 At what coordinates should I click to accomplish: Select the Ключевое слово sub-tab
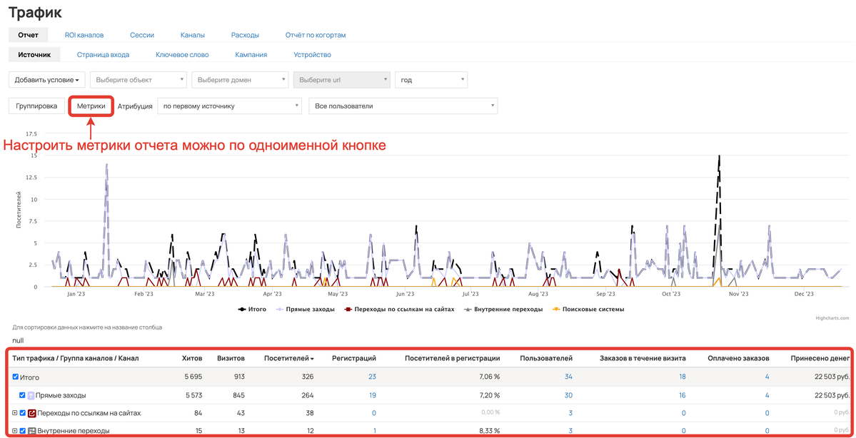point(182,54)
